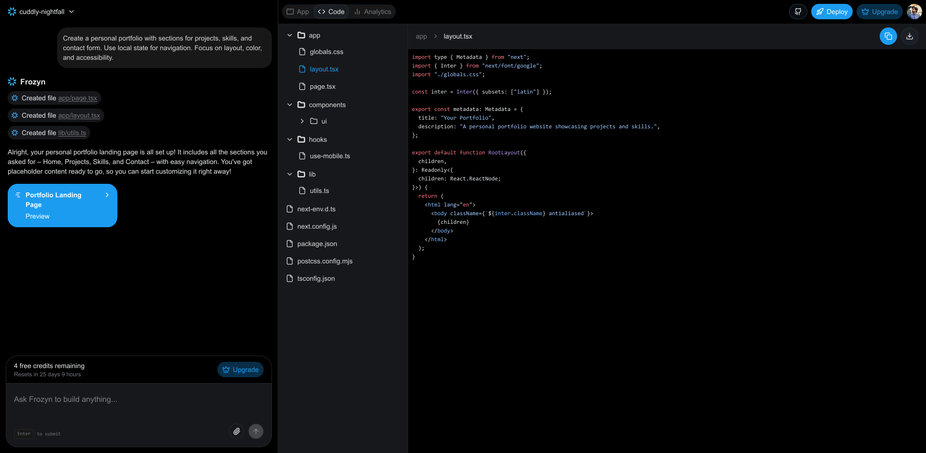
Task: Switch to the App tab
Action: point(297,11)
